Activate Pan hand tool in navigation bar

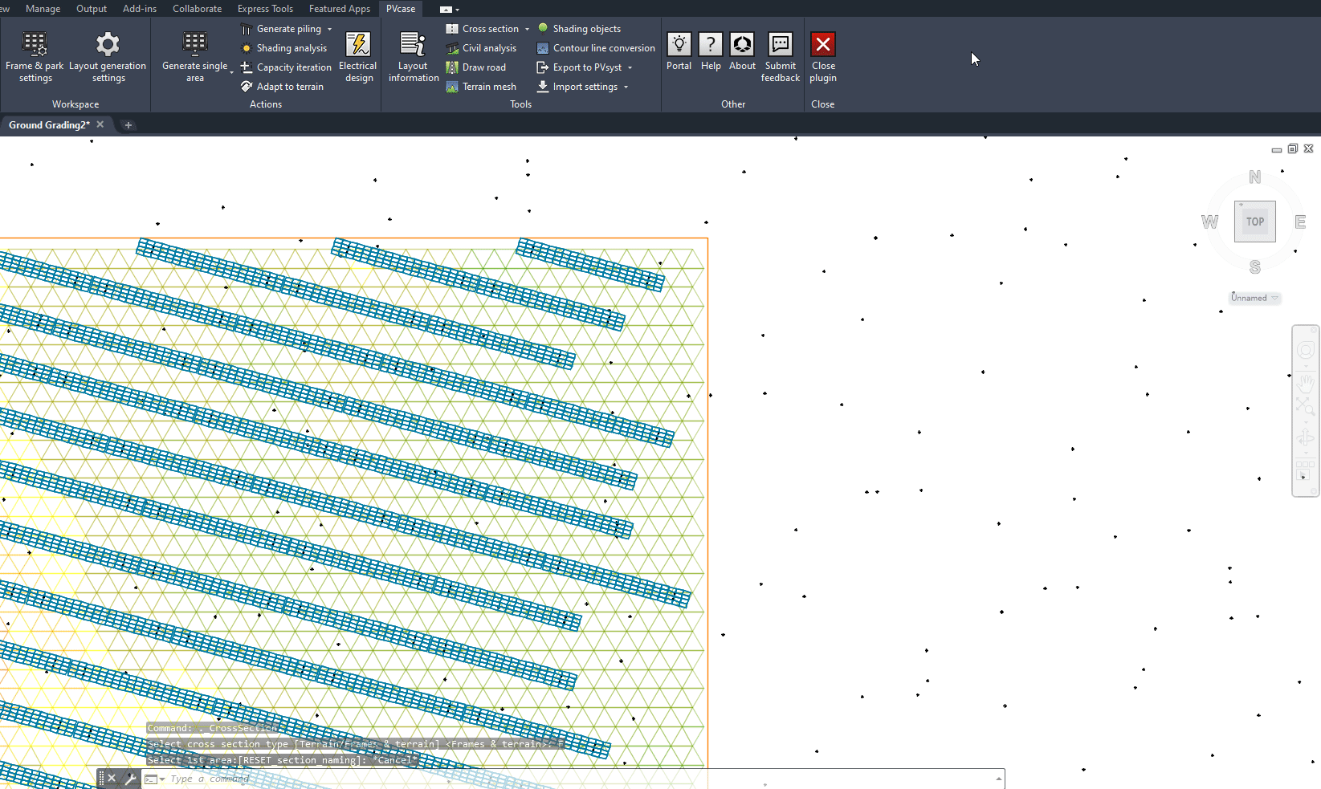click(1306, 384)
